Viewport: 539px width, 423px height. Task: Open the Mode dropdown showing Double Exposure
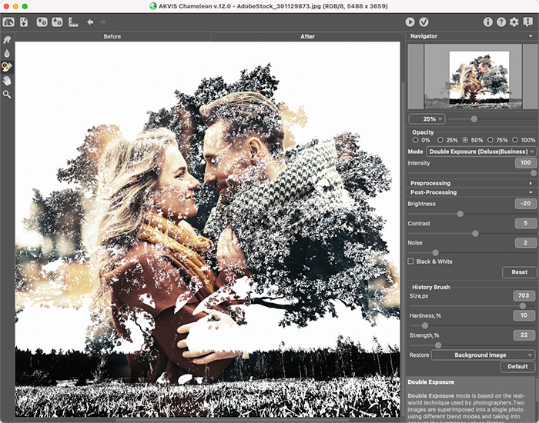(x=480, y=152)
